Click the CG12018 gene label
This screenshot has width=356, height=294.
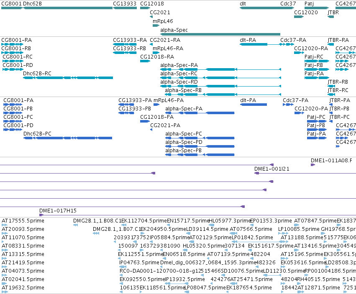click(152, 4)
